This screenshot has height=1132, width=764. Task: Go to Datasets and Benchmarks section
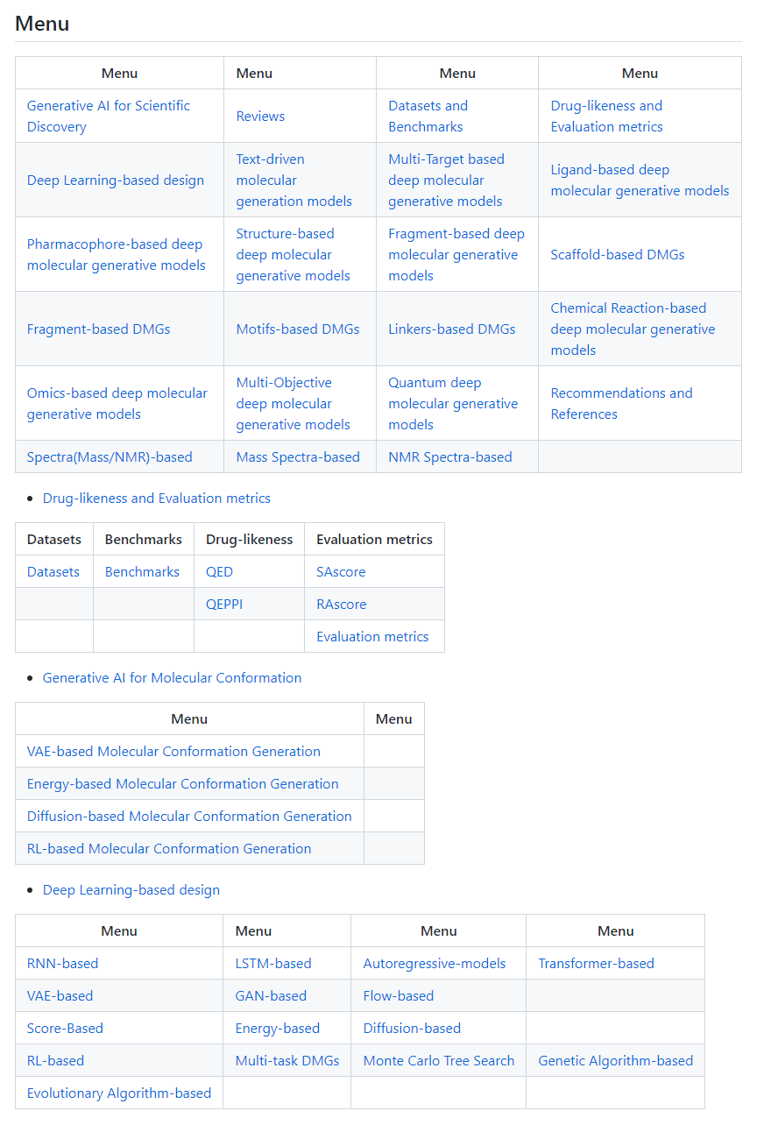(428, 116)
